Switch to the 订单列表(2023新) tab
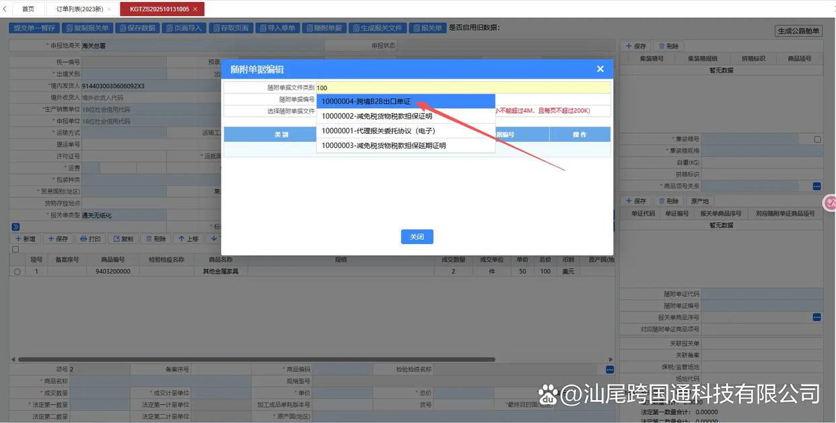 79,9
